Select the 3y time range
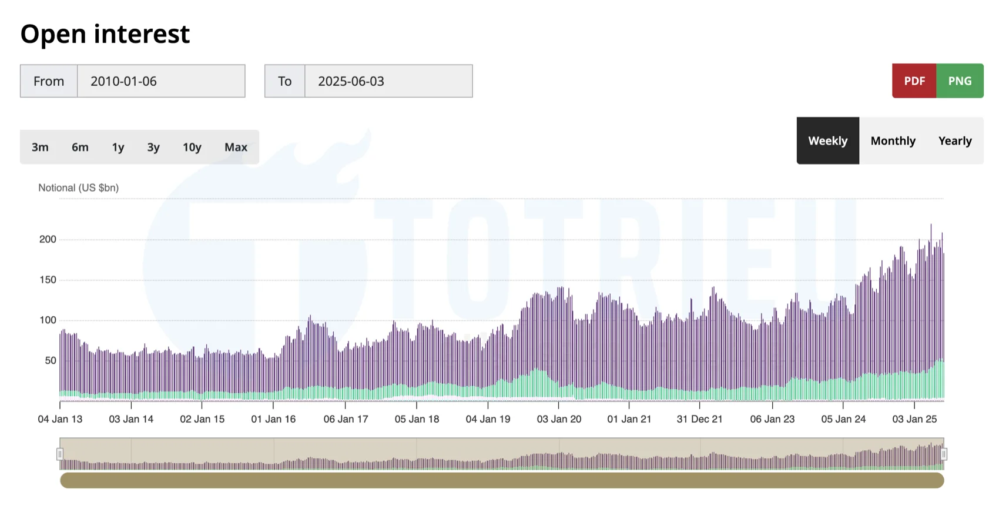999x509 pixels. (153, 147)
